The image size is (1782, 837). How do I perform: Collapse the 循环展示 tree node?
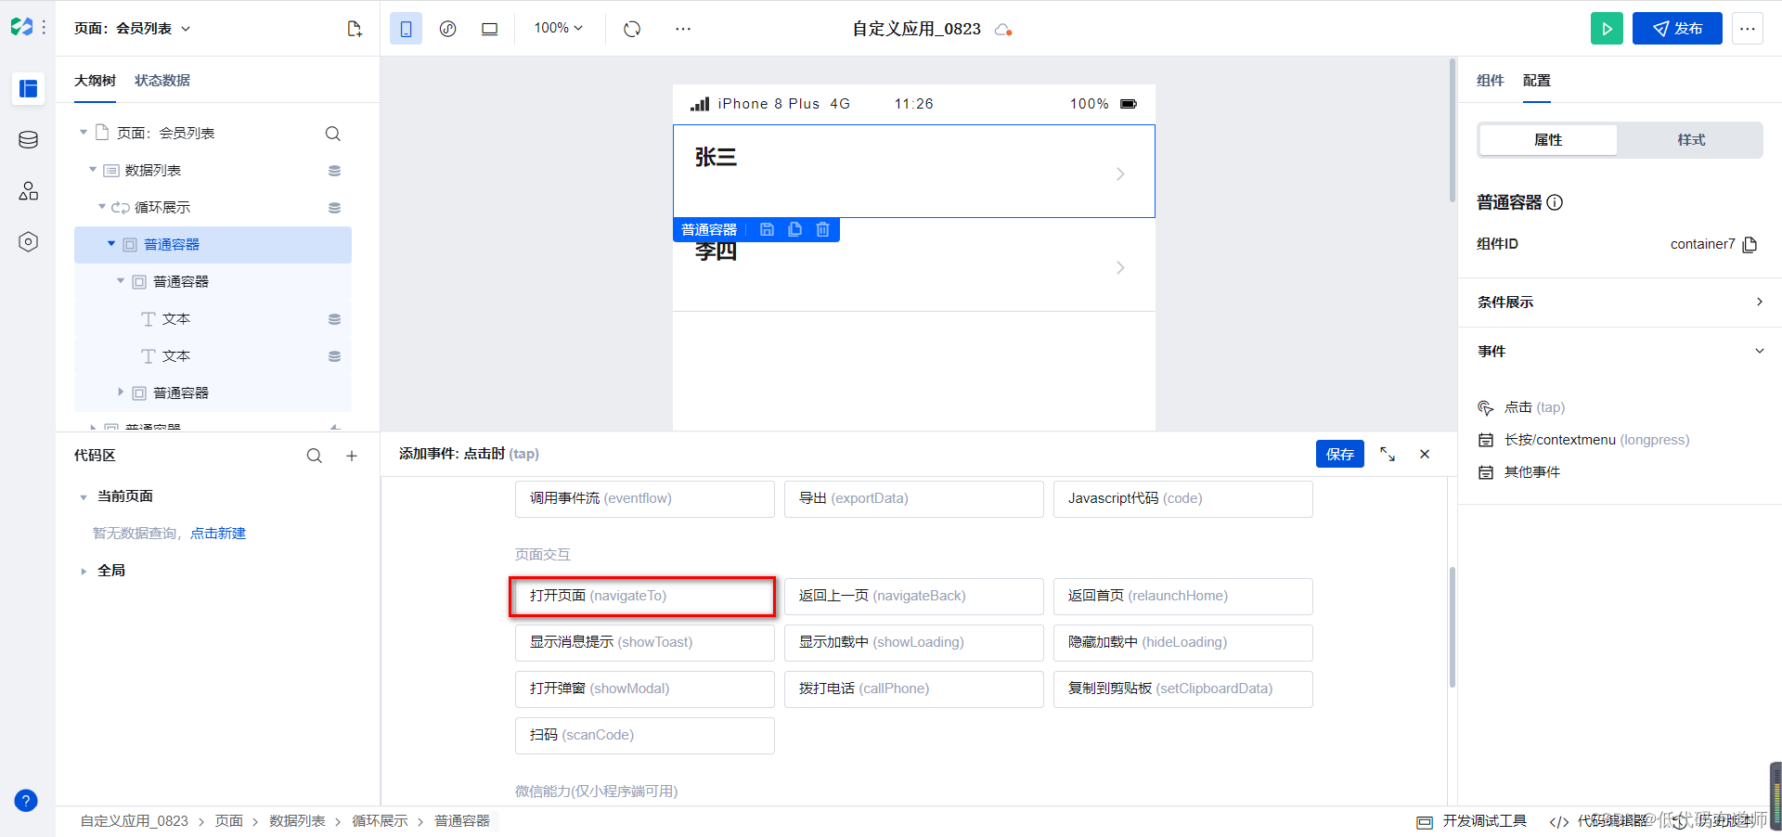pyautogui.click(x=102, y=207)
